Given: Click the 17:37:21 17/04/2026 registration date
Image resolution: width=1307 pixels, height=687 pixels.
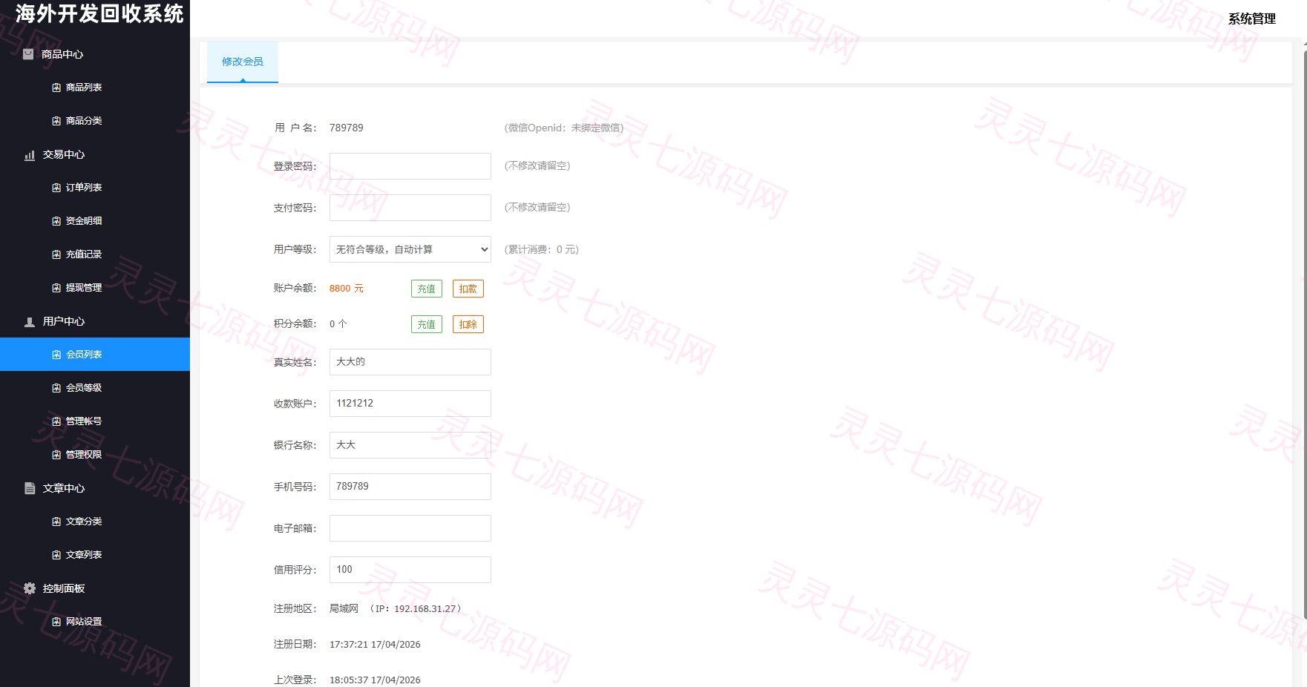Looking at the screenshot, I should click(375, 645).
